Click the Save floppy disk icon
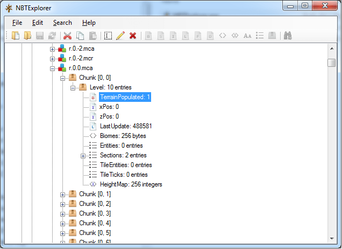The image size is (342, 249). [40, 36]
